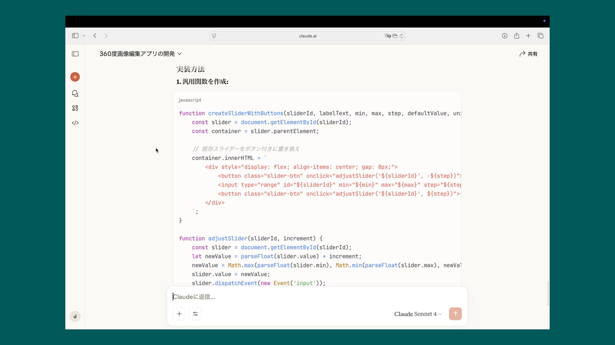Viewport: 615px width, 345px height.
Task: Open the J user profile avatar
Action: [x=75, y=317]
